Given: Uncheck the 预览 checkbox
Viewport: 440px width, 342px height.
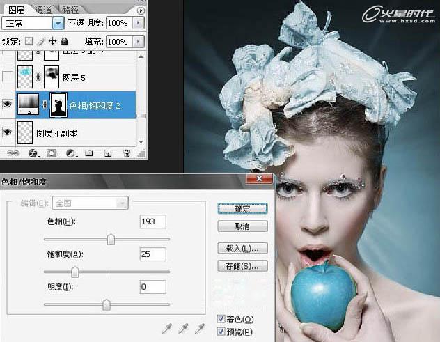Looking at the screenshot, I should tap(221, 332).
